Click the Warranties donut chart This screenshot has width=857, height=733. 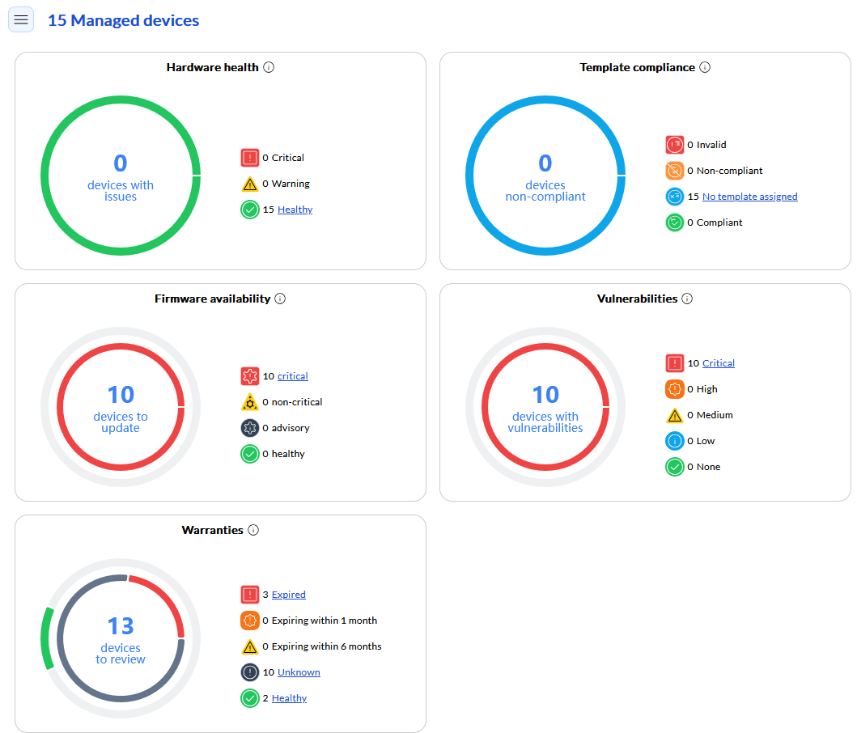(121, 638)
